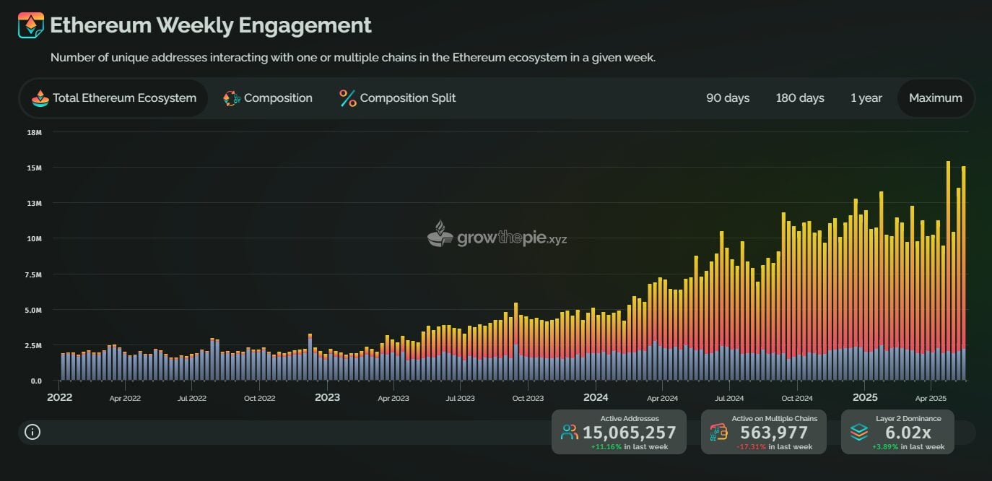Viewport: 992px width, 481px height.
Task: Click the +3.89% in last week text
Action: (908, 447)
